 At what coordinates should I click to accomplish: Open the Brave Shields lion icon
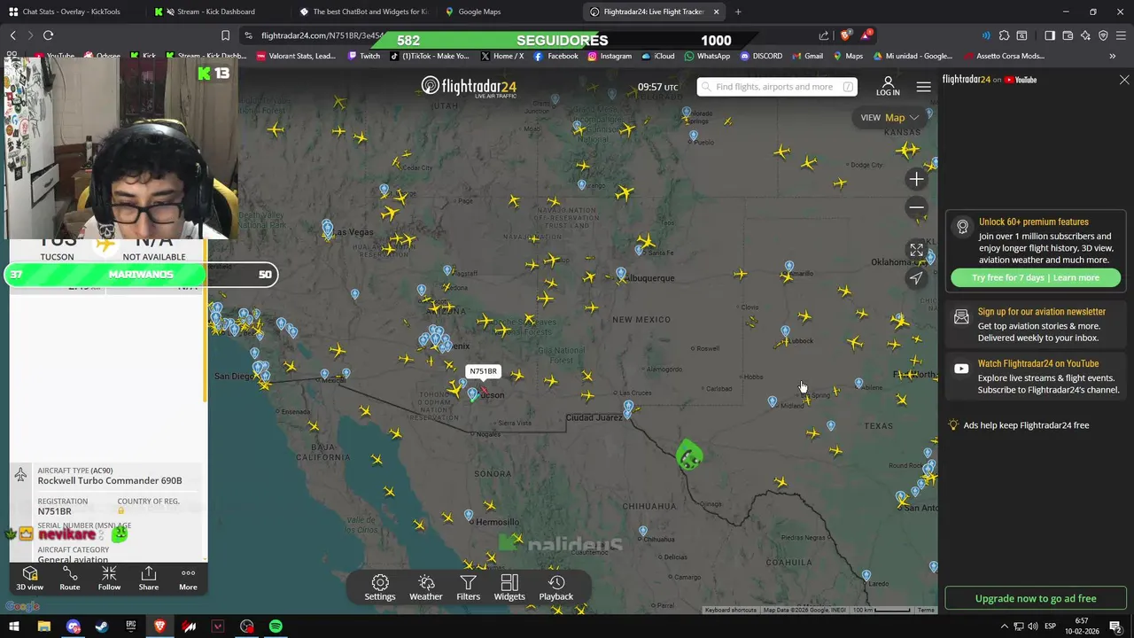point(846,35)
